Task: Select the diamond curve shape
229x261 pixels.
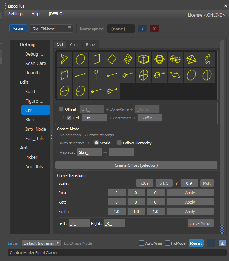Action: [112, 59]
